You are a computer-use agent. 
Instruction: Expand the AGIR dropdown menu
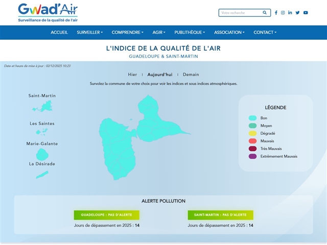coord(159,32)
